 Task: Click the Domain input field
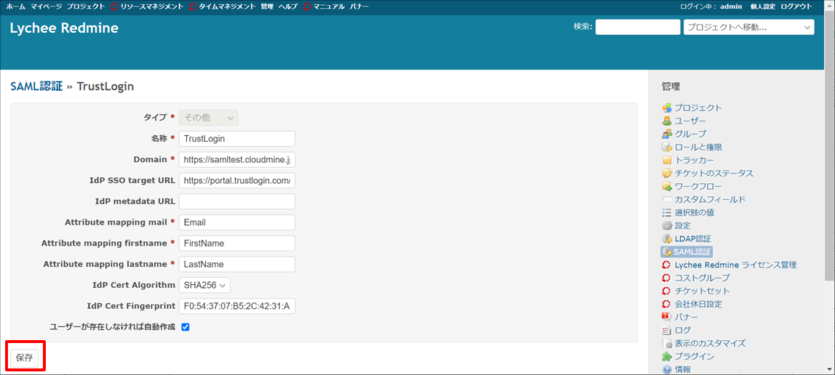click(x=237, y=160)
